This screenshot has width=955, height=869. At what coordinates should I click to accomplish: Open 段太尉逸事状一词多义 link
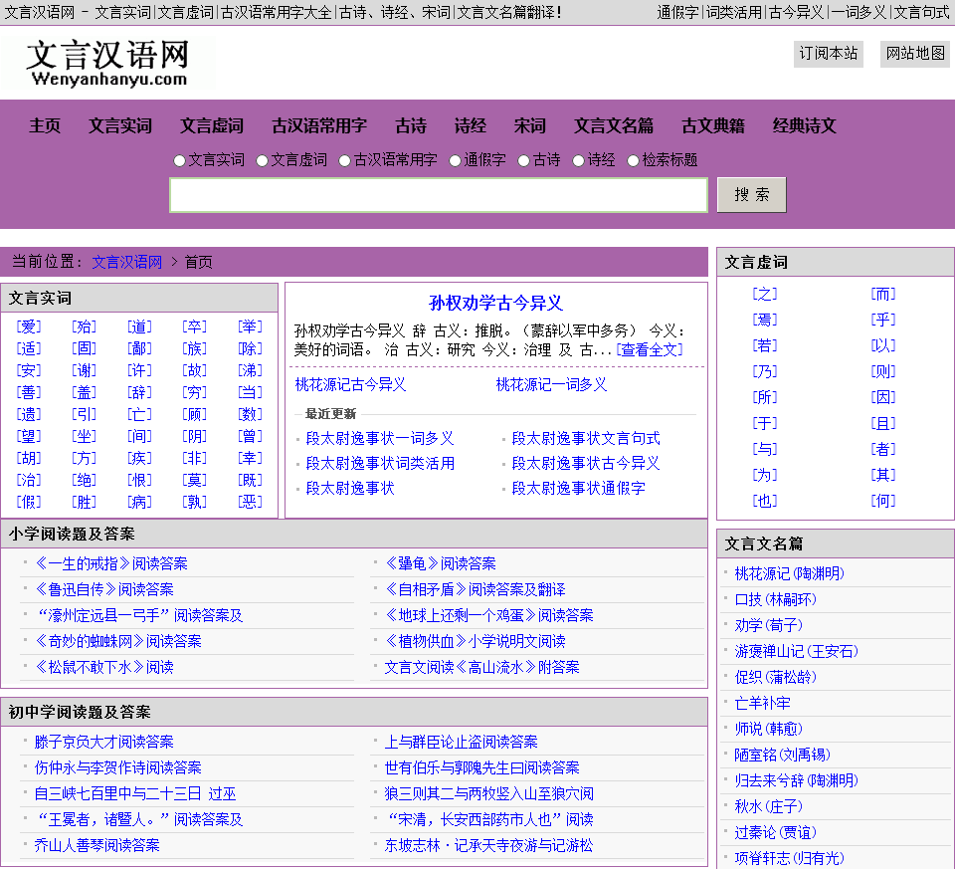coord(380,438)
